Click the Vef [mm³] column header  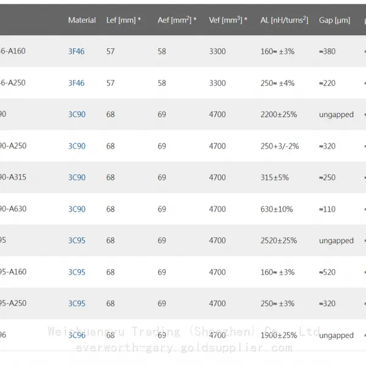[x=228, y=20]
